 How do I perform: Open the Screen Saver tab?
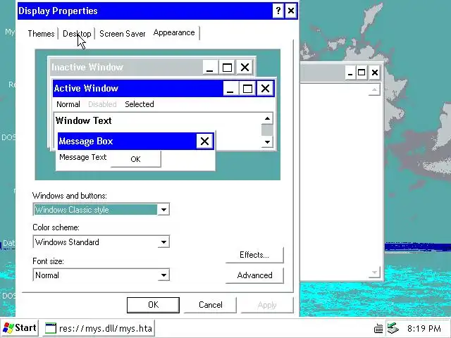[122, 34]
